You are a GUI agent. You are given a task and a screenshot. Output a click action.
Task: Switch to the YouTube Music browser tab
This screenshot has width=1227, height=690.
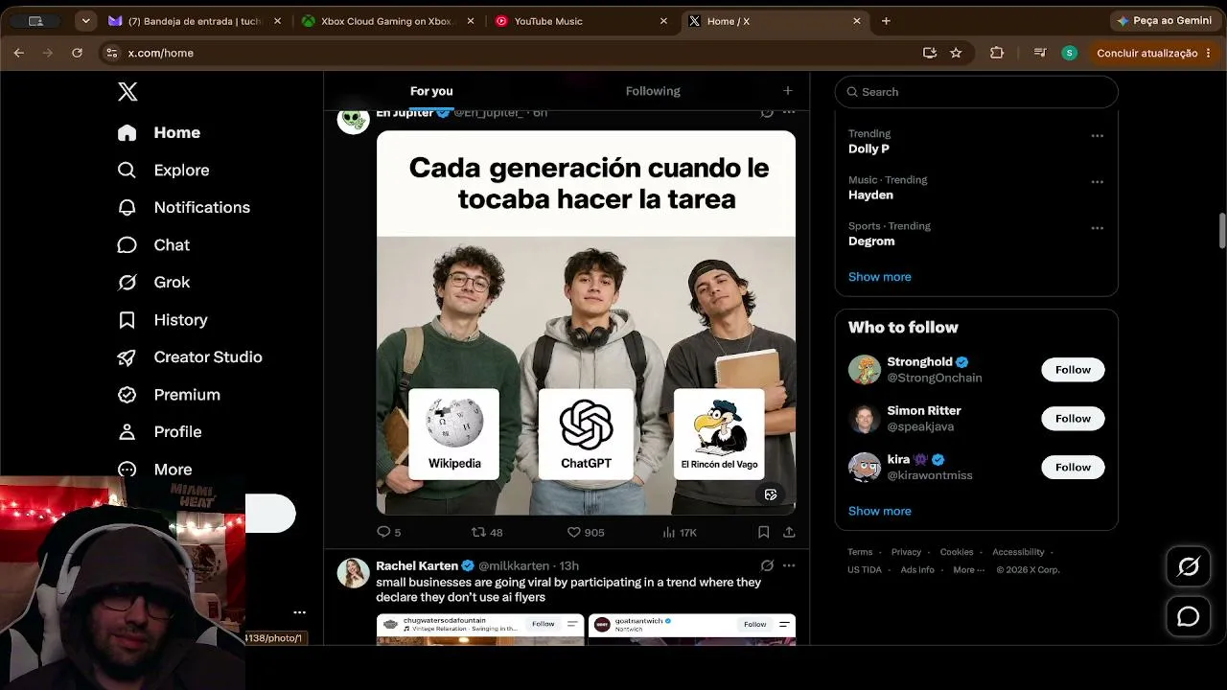(x=581, y=21)
